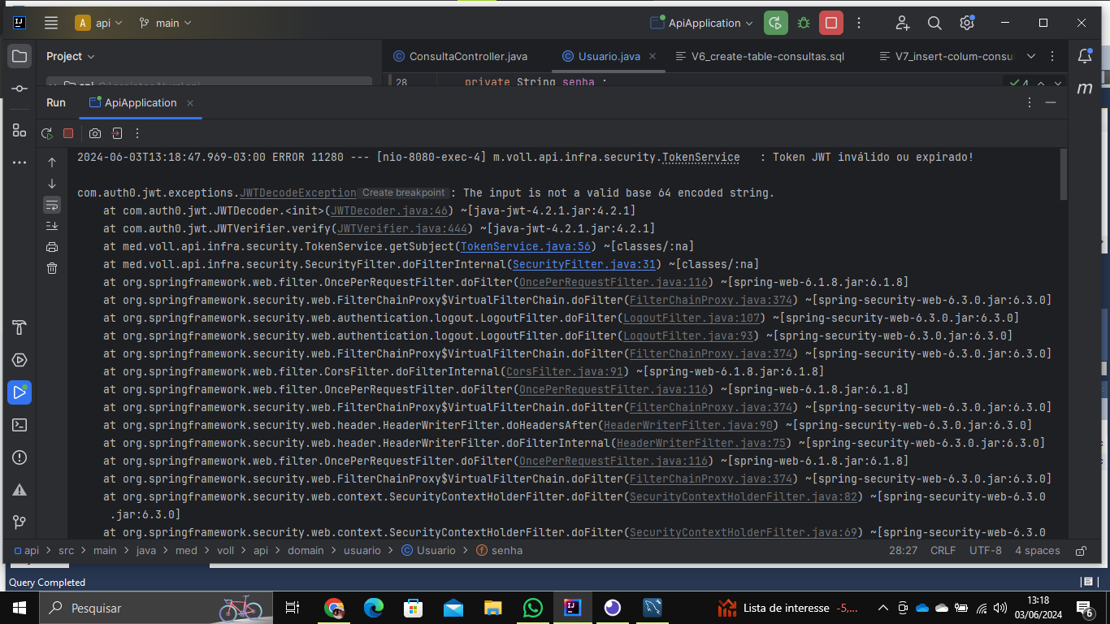This screenshot has width=1110, height=624.
Task: Click the exit/redirect icon in Run toolbar
Action: point(117,133)
